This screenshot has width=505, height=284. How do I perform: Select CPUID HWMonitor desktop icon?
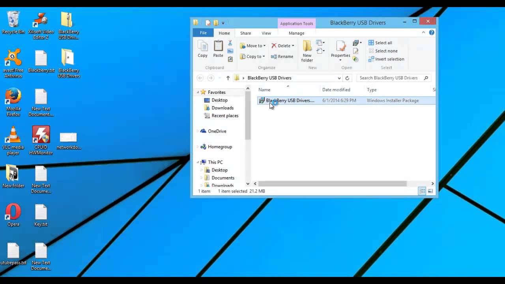(41, 141)
